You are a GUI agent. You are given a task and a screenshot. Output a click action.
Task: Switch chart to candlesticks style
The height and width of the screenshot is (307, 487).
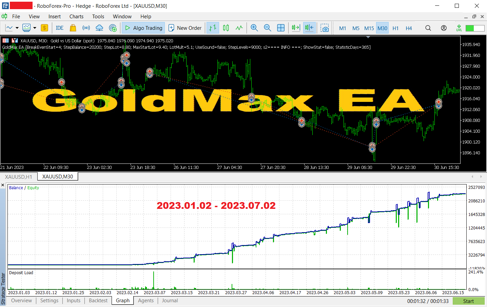coord(226,28)
